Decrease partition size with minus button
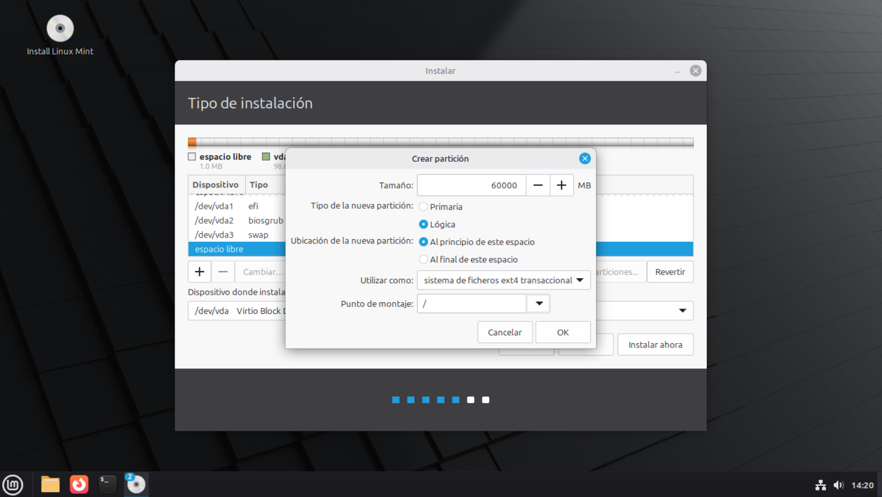The height and width of the screenshot is (497, 882). tap(538, 185)
